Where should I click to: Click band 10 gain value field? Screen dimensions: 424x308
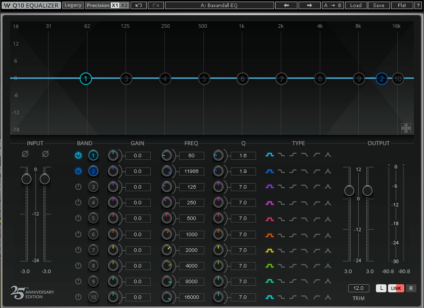pos(138,297)
